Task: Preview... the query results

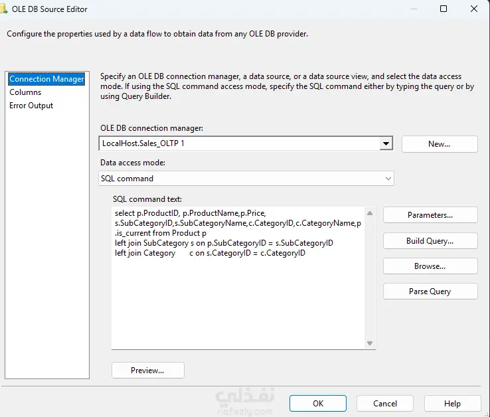Action: pyautogui.click(x=148, y=371)
